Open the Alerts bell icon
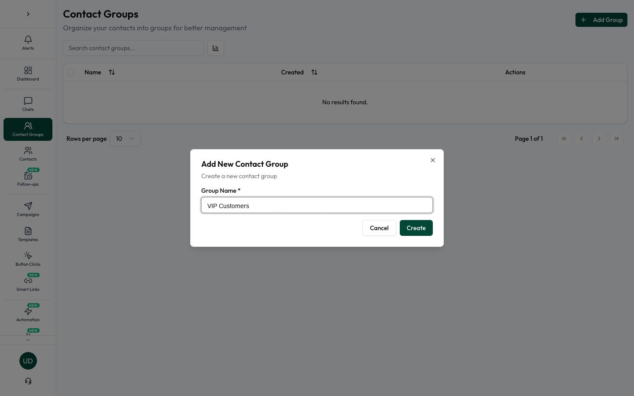Image resolution: width=634 pixels, height=396 pixels. pos(28,40)
